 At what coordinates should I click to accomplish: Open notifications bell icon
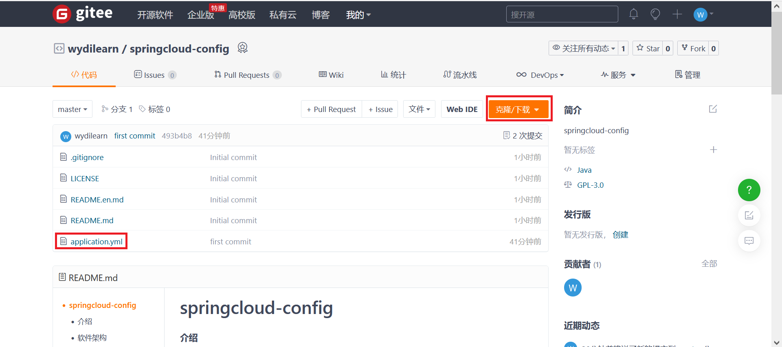pyautogui.click(x=633, y=14)
